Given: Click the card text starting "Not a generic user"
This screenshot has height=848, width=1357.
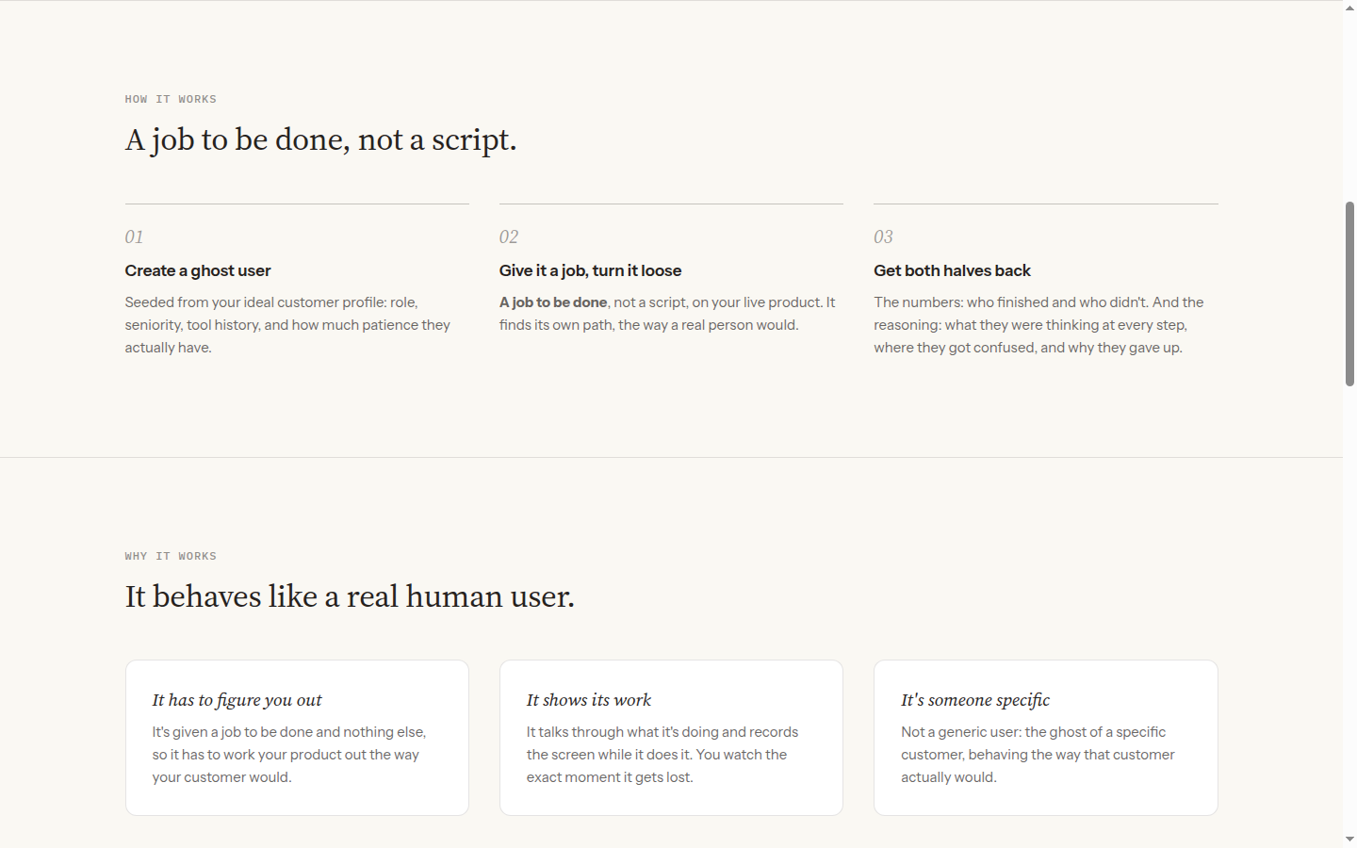Looking at the screenshot, I should click(x=1038, y=755).
